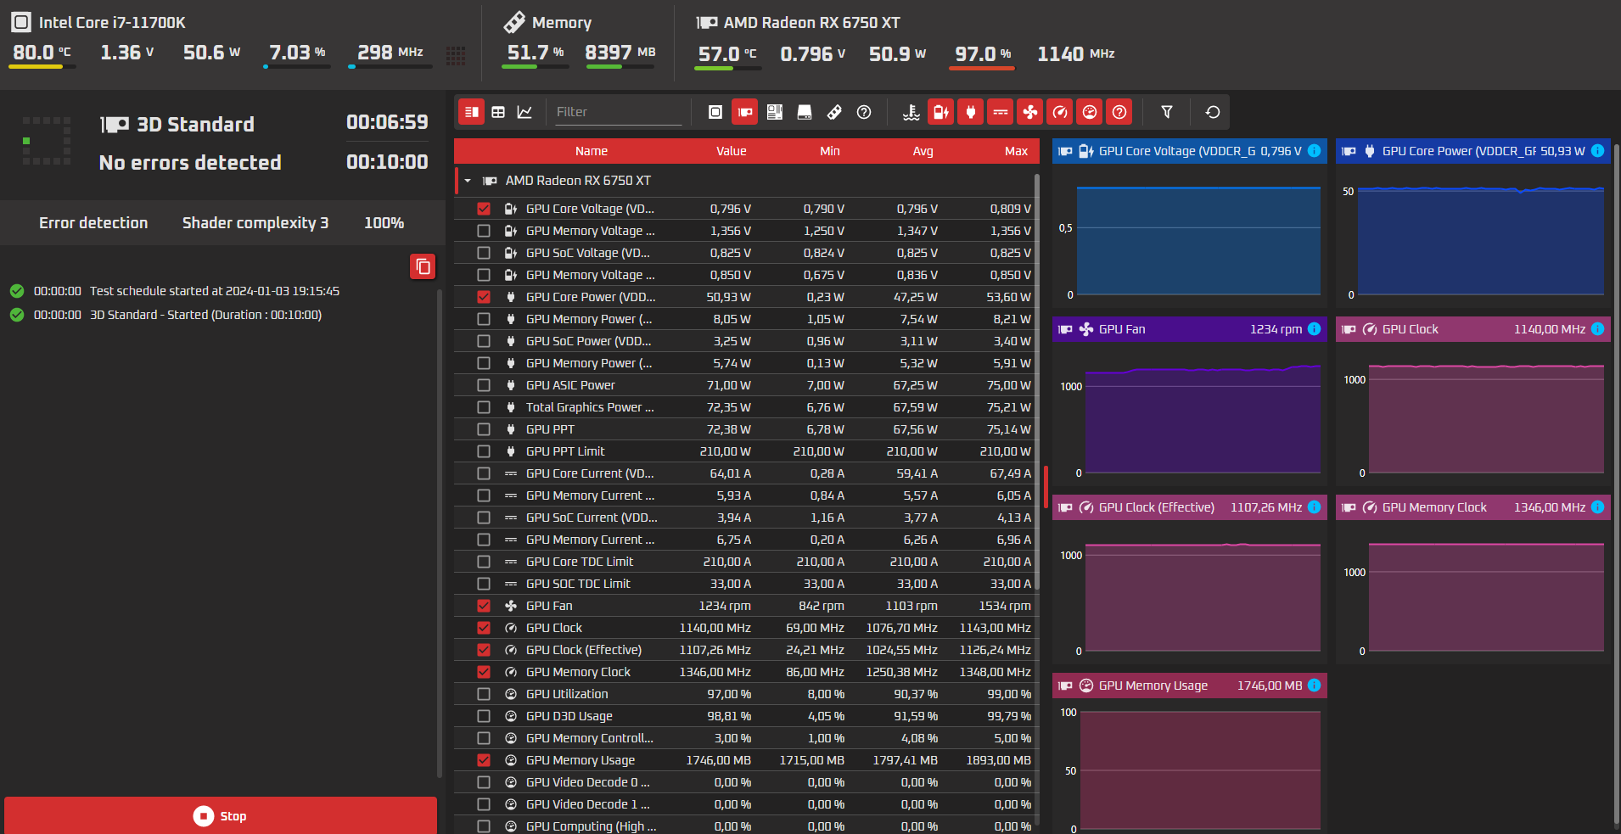Open info for GPU Core Voltage graph
The image size is (1621, 834).
click(1315, 151)
